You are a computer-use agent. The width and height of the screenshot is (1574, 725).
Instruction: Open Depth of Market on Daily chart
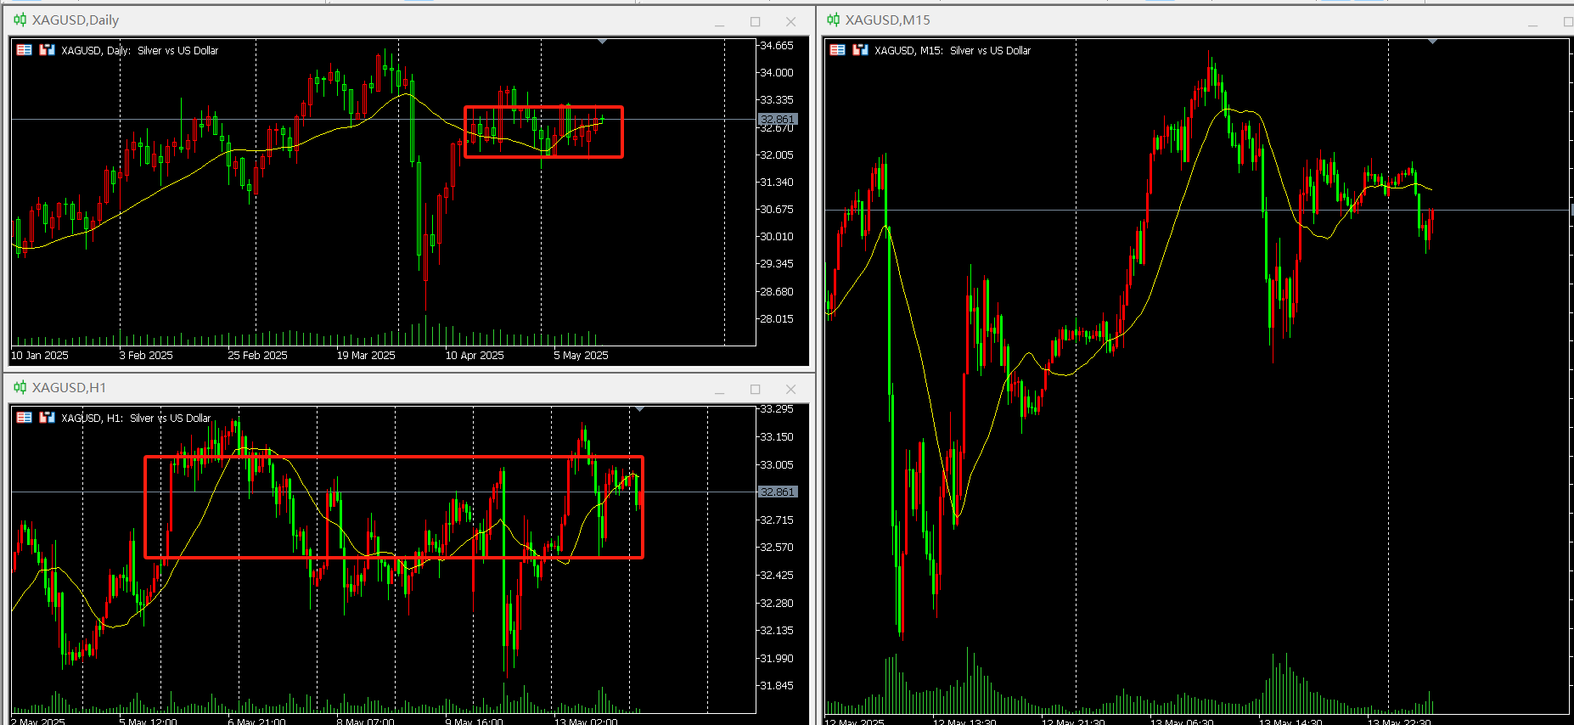coord(47,50)
